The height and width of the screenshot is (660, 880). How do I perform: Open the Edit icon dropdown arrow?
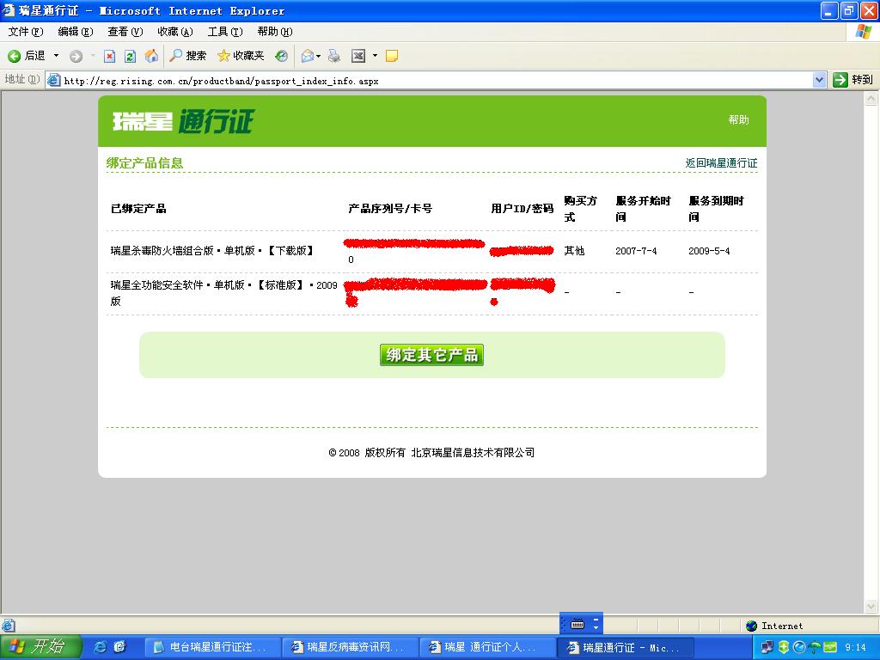coord(375,56)
